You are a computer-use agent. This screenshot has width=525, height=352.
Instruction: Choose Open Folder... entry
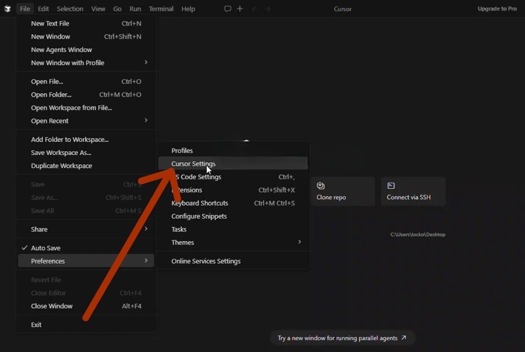click(x=86, y=95)
